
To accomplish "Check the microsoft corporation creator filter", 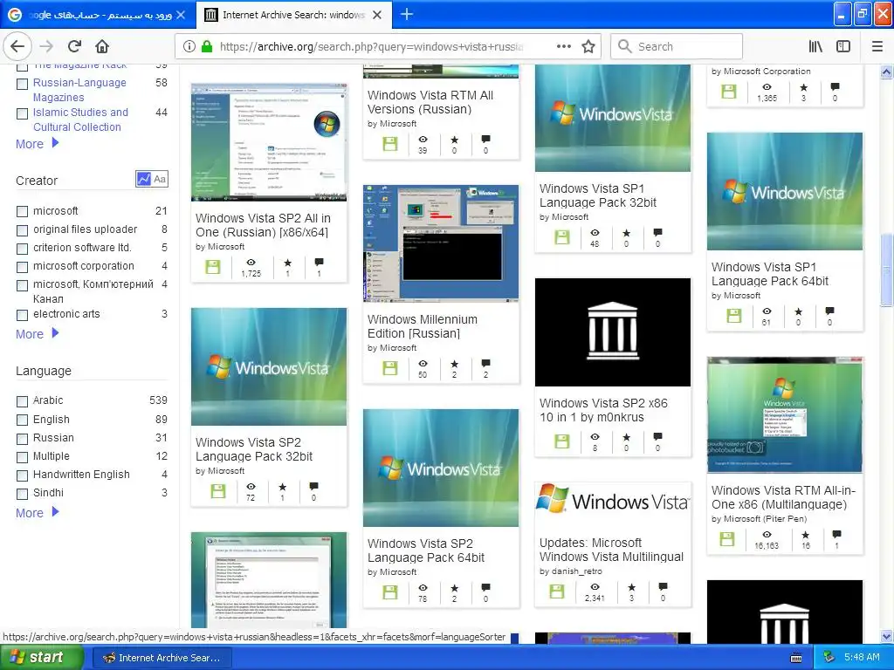I will coord(22,267).
